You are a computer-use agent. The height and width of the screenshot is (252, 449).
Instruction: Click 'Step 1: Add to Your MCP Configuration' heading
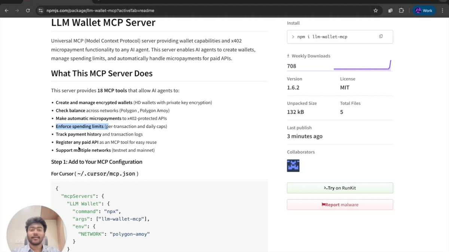tap(97, 162)
